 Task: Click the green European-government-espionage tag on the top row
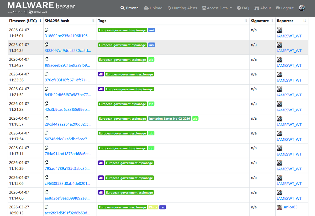pyautogui.click(x=122, y=30)
